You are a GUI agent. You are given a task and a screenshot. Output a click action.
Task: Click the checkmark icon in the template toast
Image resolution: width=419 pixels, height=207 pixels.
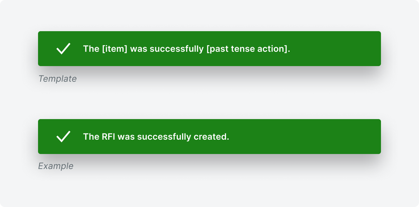pos(63,49)
